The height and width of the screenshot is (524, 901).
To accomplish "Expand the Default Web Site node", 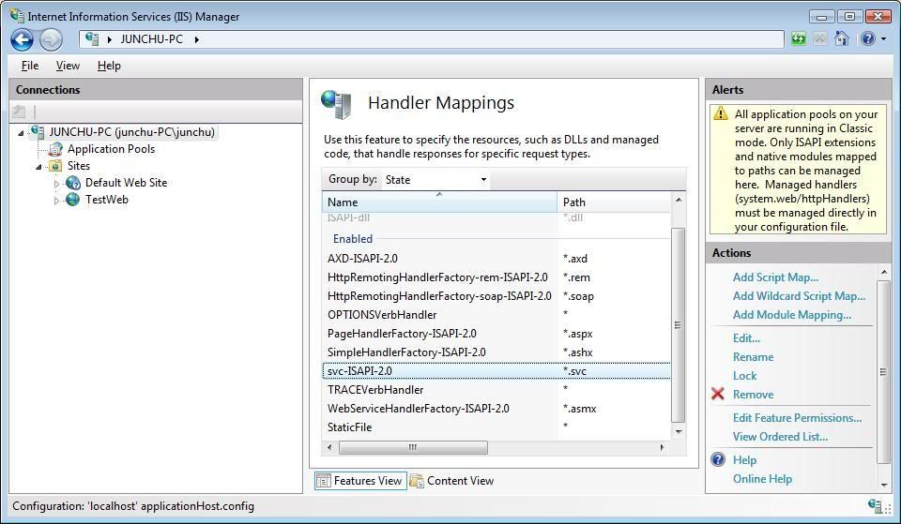I will (x=56, y=184).
